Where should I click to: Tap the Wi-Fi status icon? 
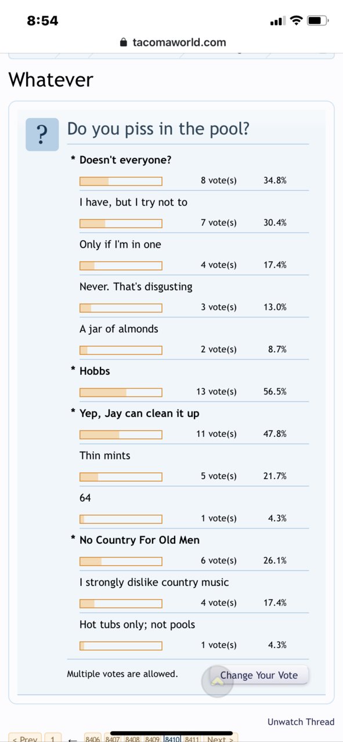pyautogui.click(x=296, y=21)
